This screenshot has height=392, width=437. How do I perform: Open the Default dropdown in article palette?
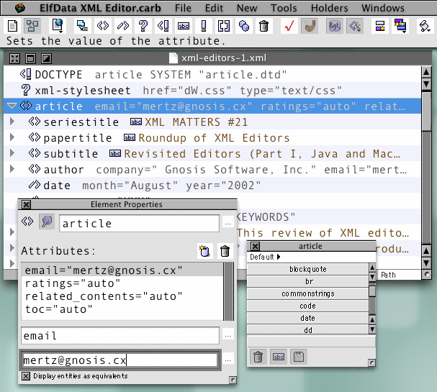(264, 257)
